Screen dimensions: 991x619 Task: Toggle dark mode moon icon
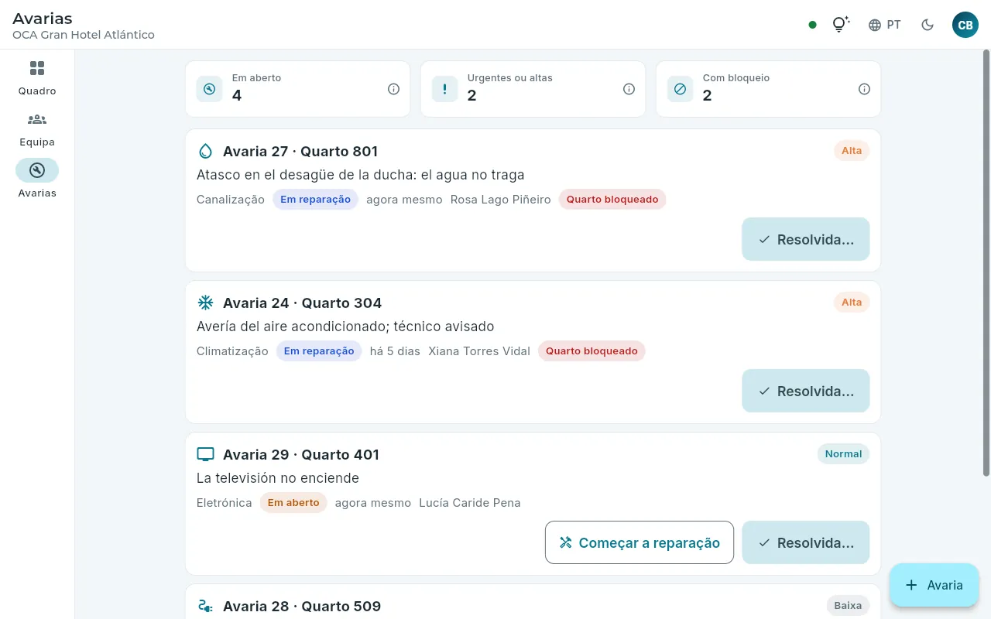tap(928, 25)
